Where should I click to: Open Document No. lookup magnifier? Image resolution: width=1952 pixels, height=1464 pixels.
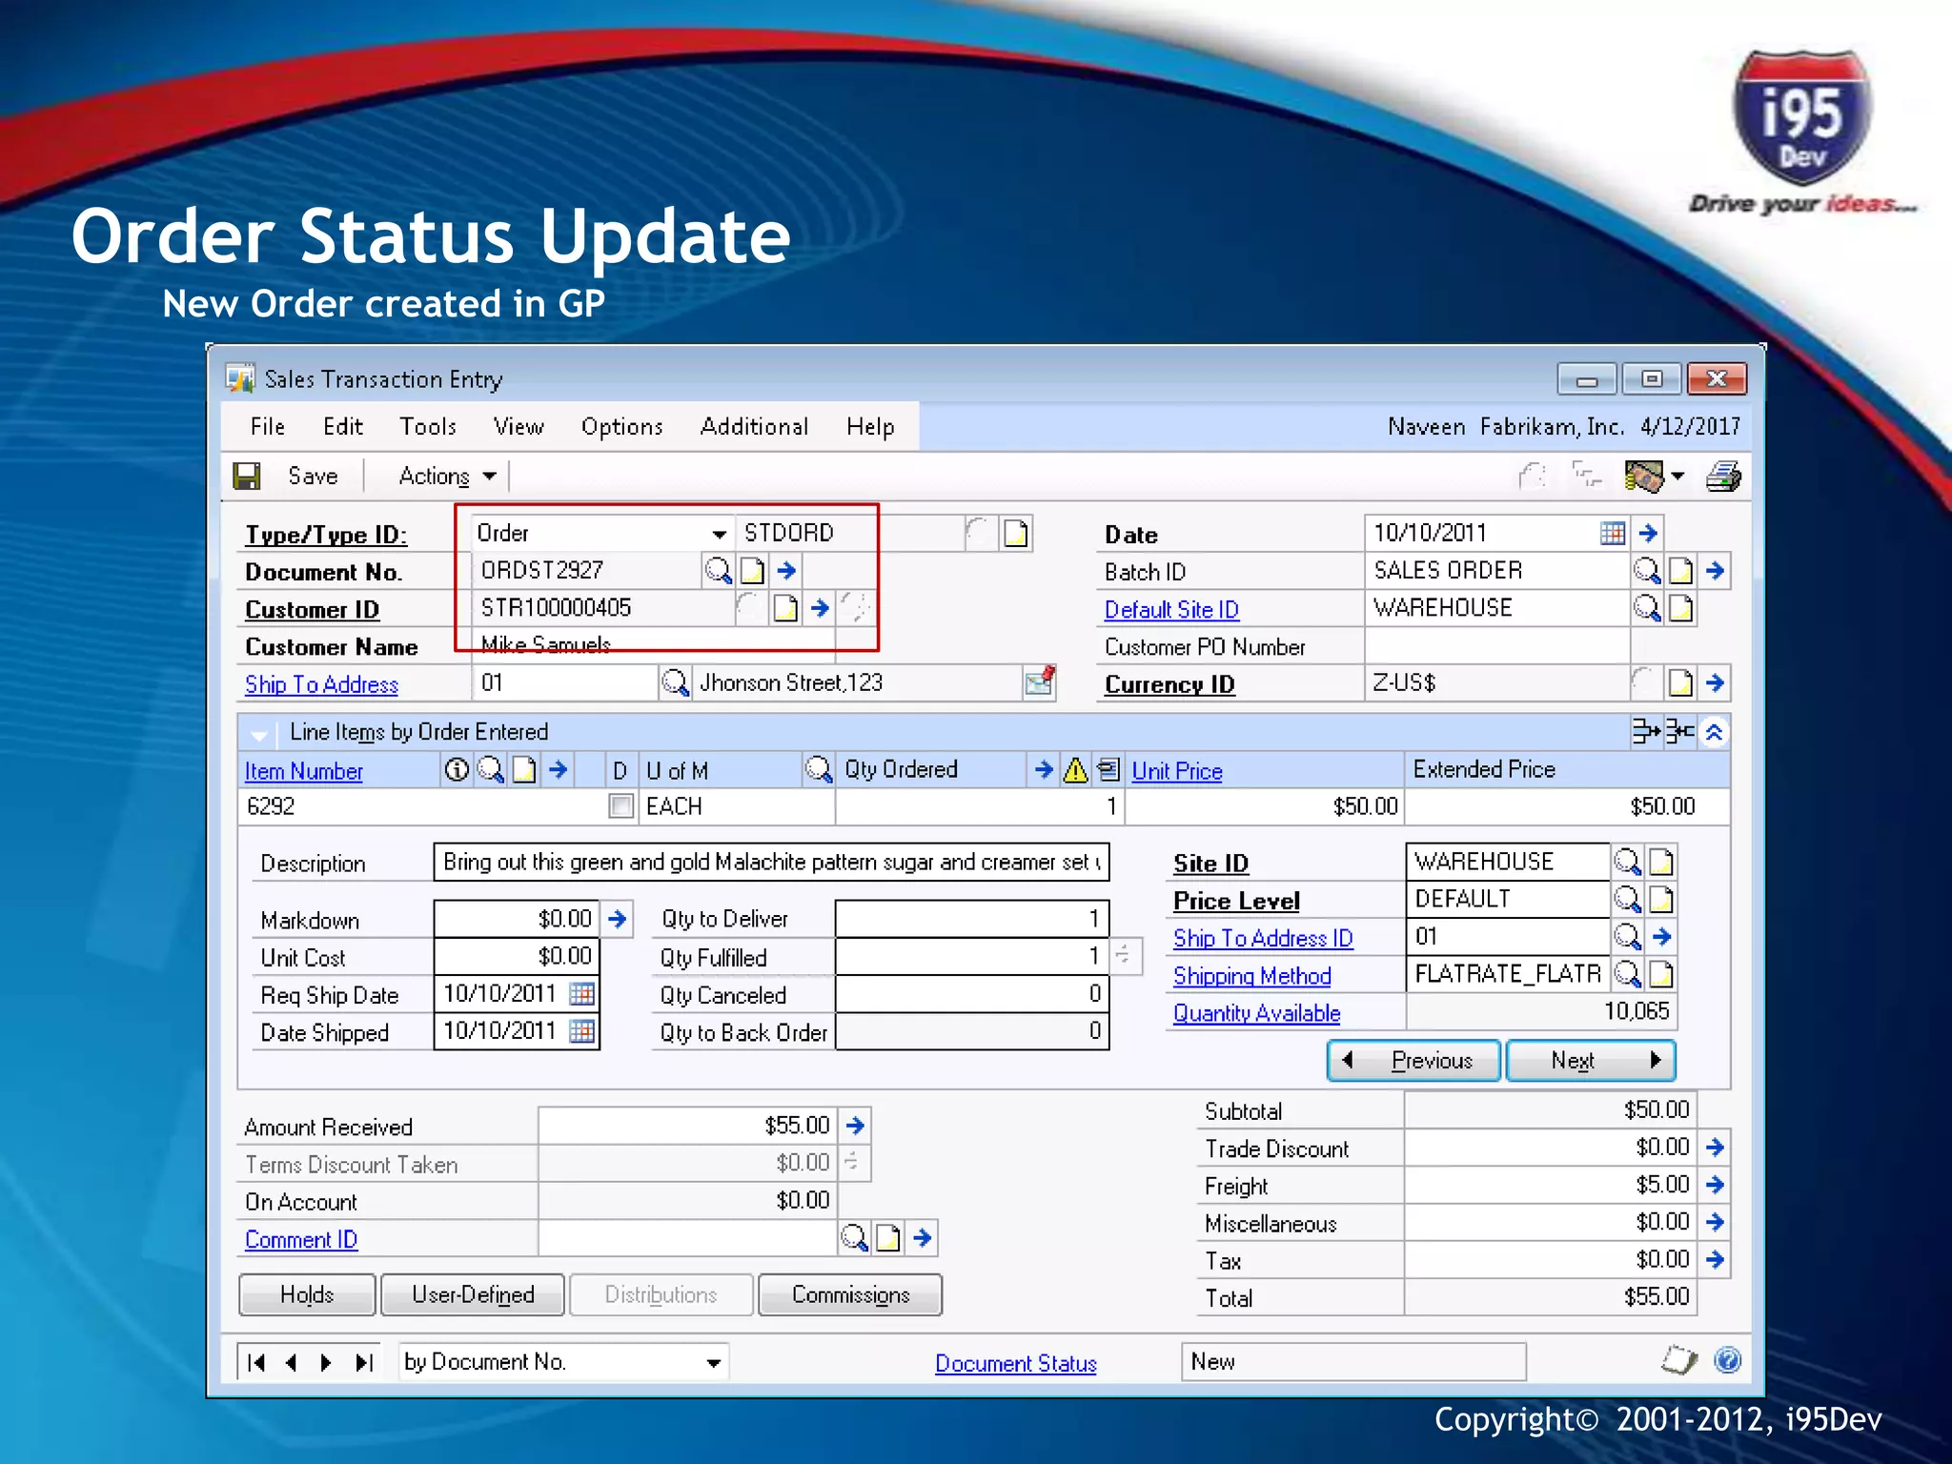point(718,571)
